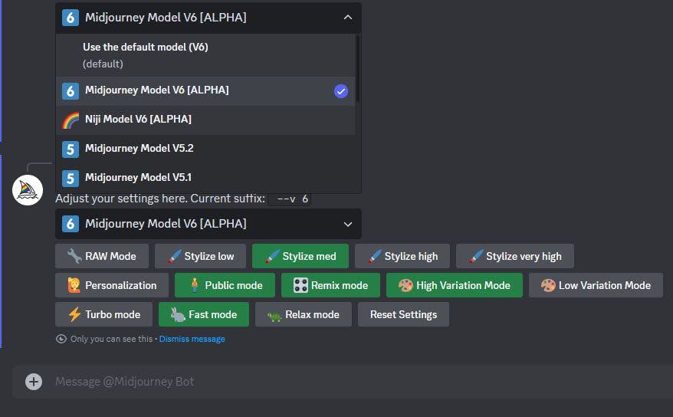The height and width of the screenshot is (417, 673).
Task: Select Niji Model V6 [ALPHA] option
Action: pos(205,120)
